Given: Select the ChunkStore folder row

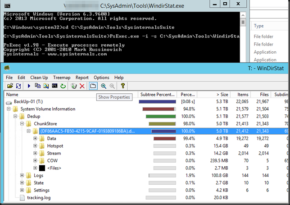Looking at the screenshot, I should point(146,123).
